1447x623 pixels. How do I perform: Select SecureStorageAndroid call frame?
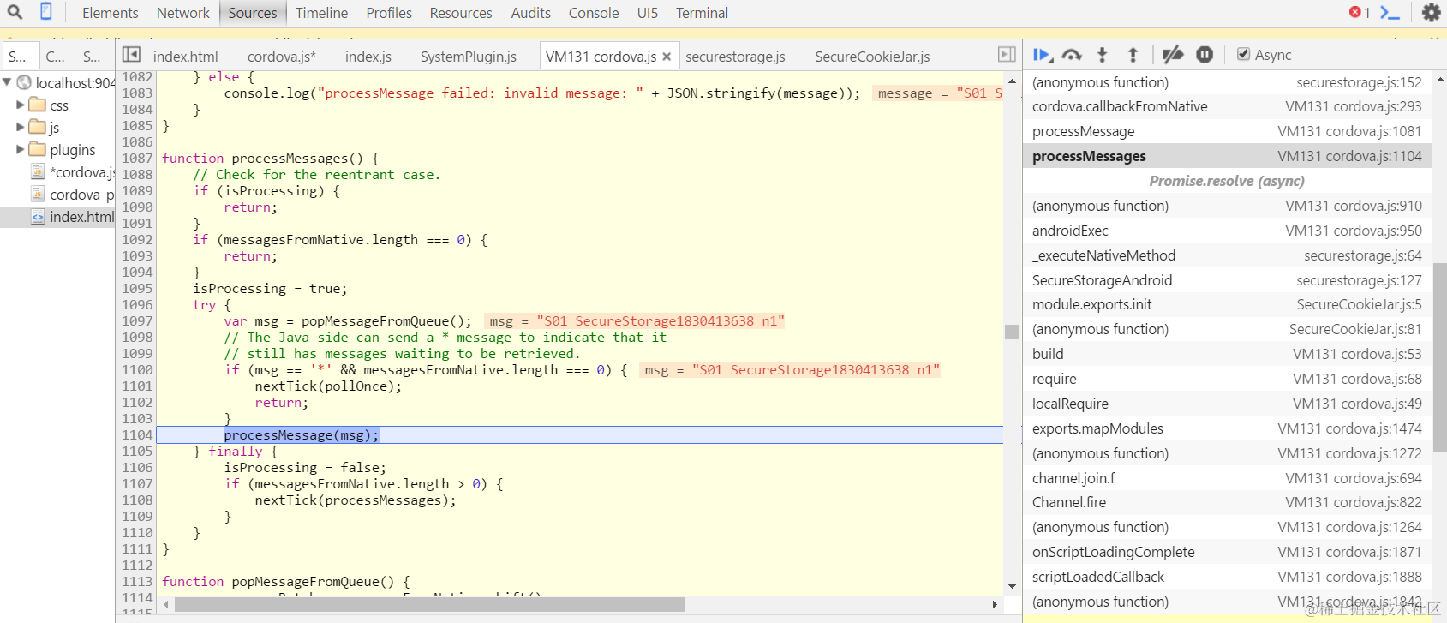[1227, 280]
